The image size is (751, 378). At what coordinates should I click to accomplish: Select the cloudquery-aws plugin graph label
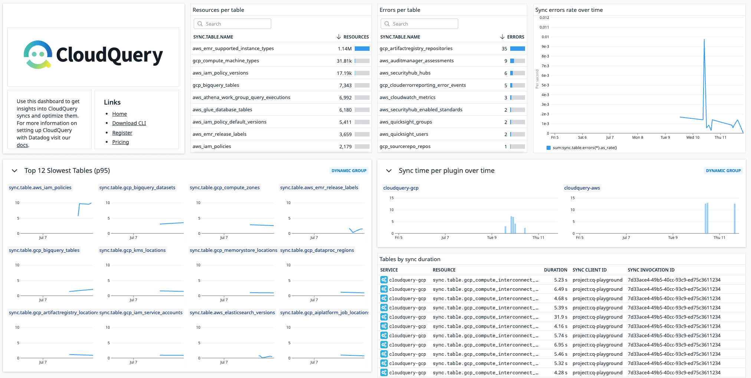pyautogui.click(x=581, y=188)
